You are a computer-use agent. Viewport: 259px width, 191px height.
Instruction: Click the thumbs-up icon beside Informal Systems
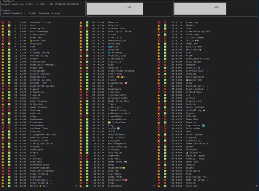[x=3, y=80]
